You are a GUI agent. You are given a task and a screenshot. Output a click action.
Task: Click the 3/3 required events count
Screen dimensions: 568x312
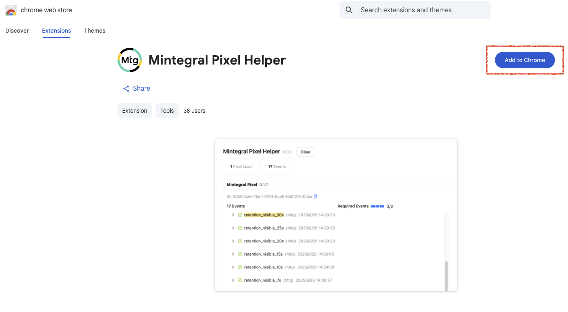pyautogui.click(x=390, y=206)
